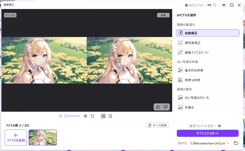Zoom out of the preview with minus magnifier
The height and width of the screenshot is (151, 245).
click(x=61, y=116)
